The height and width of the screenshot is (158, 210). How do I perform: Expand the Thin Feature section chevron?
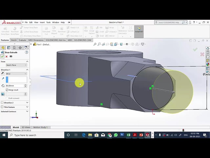(27, 107)
